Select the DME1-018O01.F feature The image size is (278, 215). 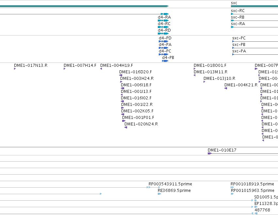pos(194,69)
